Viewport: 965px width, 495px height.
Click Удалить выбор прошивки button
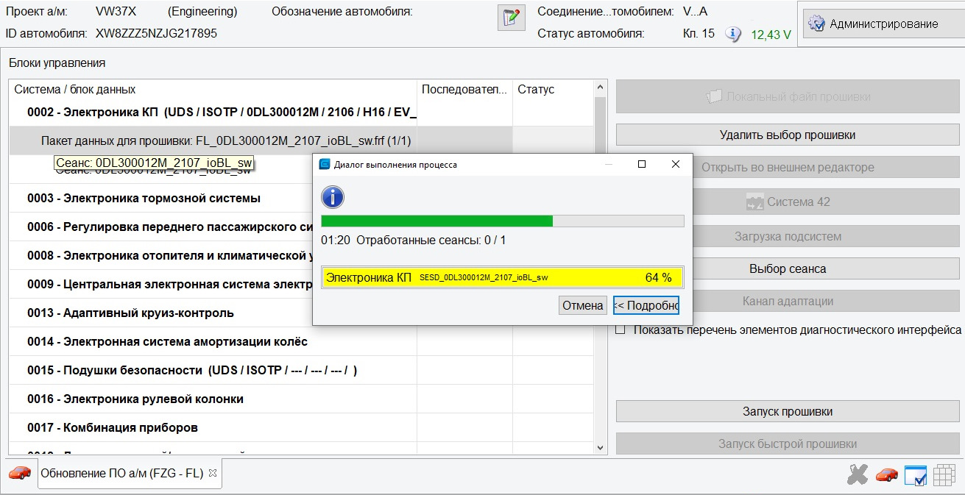(788, 135)
